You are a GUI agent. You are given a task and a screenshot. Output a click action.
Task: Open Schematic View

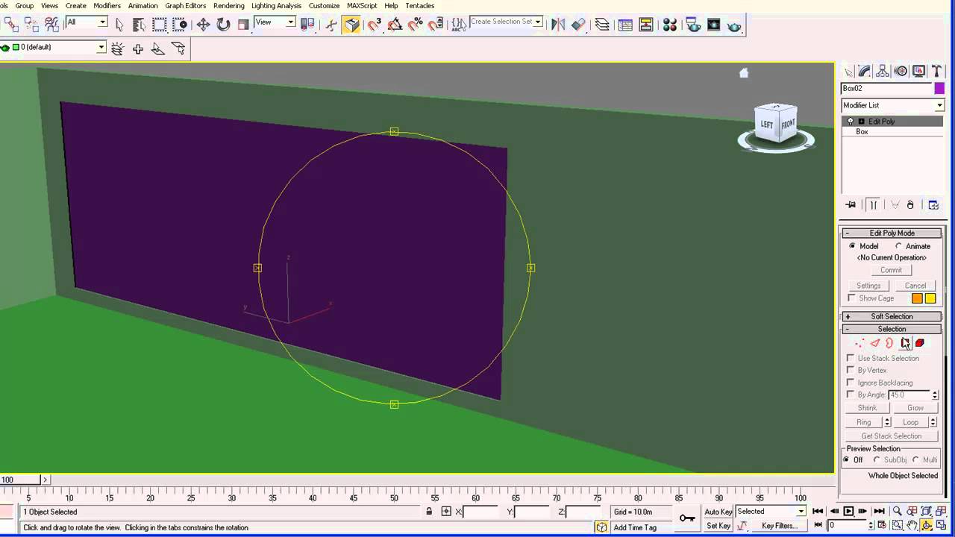646,25
